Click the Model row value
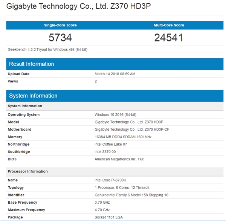The height and width of the screenshot is (221, 226). point(129,122)
